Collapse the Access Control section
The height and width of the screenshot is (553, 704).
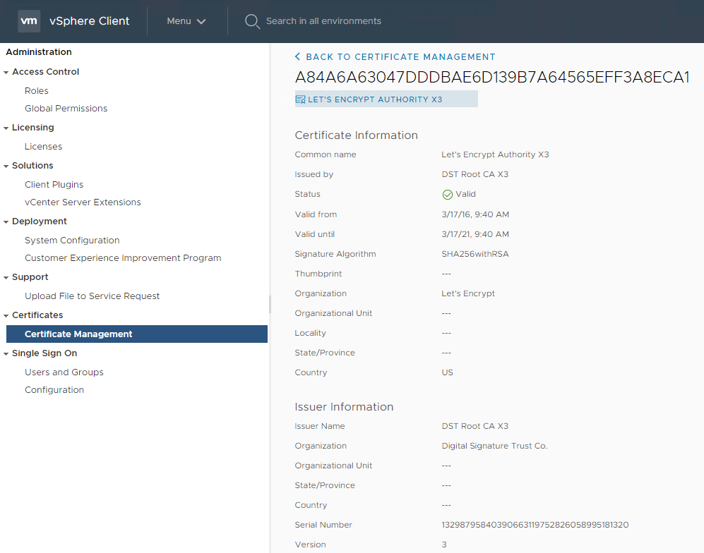[x=6, y=72]
